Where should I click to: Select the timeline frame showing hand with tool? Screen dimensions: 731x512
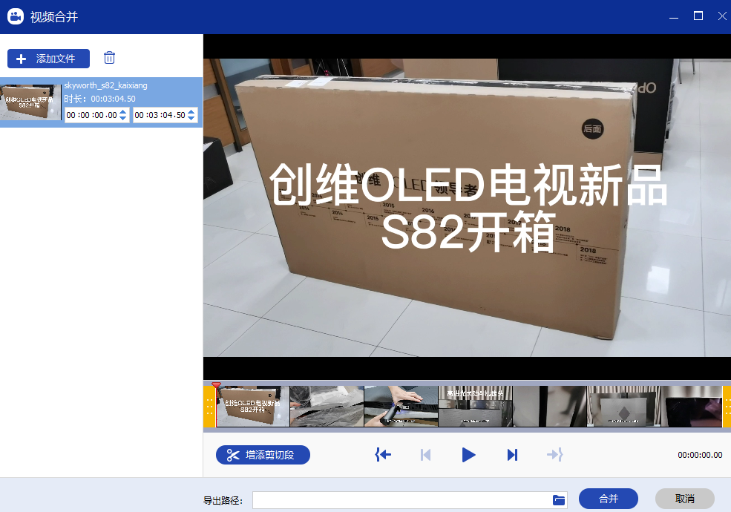pos(401,406)
